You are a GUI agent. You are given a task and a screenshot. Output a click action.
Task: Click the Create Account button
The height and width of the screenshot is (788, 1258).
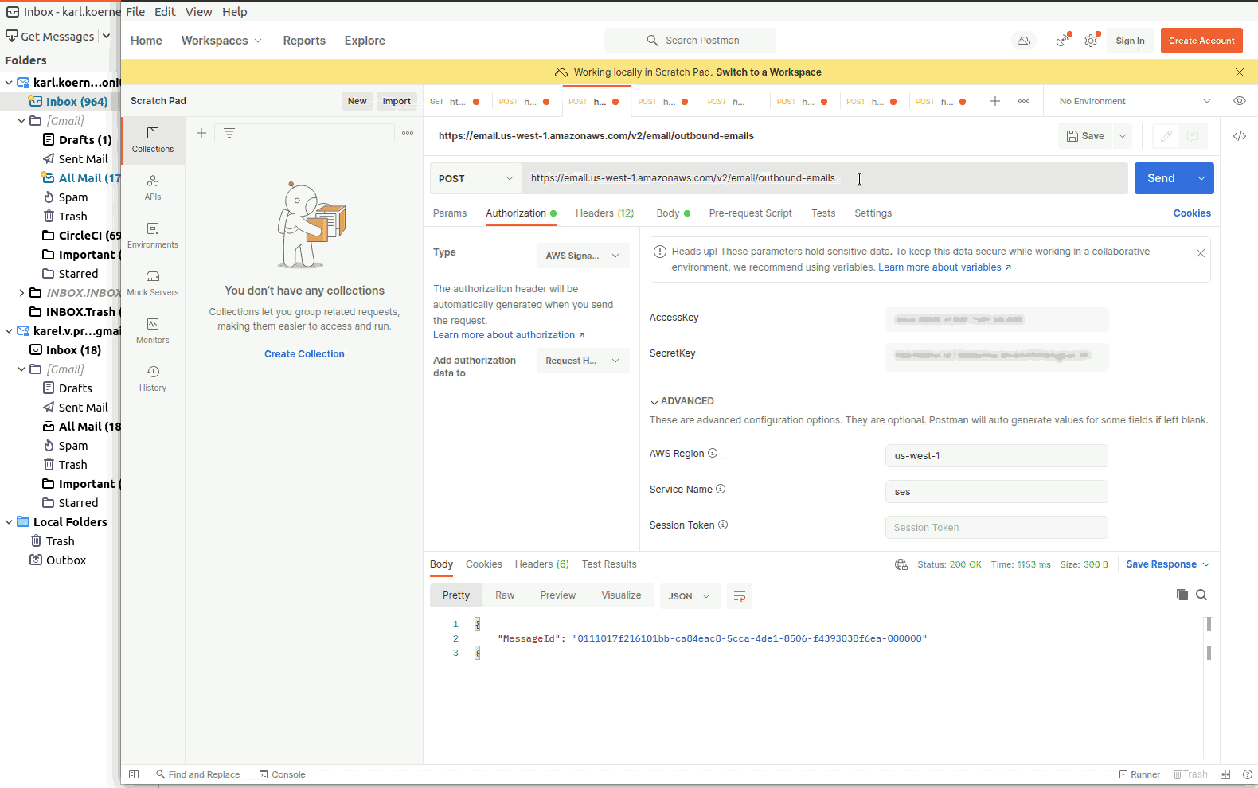pos(1201,41)
